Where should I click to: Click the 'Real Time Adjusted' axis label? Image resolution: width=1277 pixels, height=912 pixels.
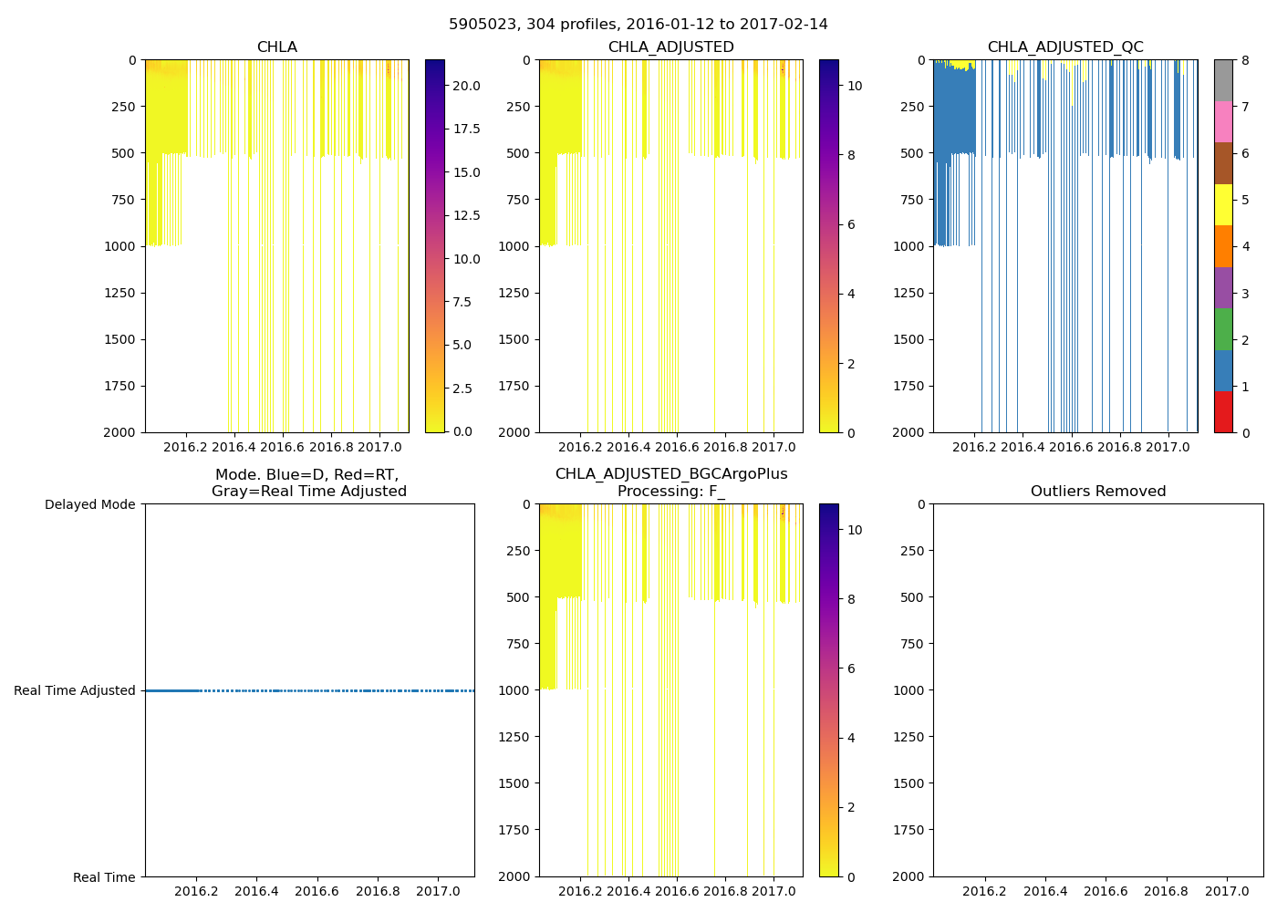[x=75, y=690]
